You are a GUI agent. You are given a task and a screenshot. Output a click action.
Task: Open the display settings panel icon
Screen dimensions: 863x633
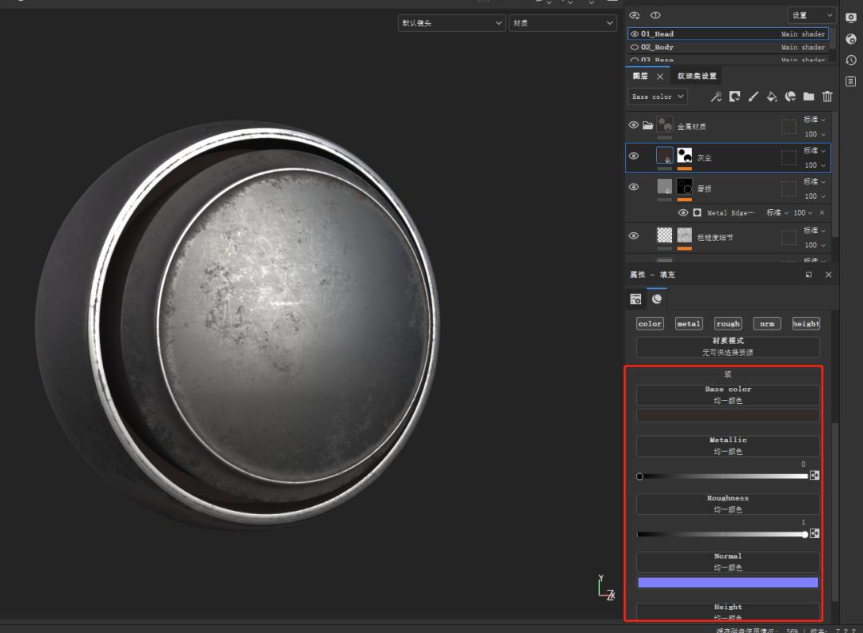tap(851, 18)
